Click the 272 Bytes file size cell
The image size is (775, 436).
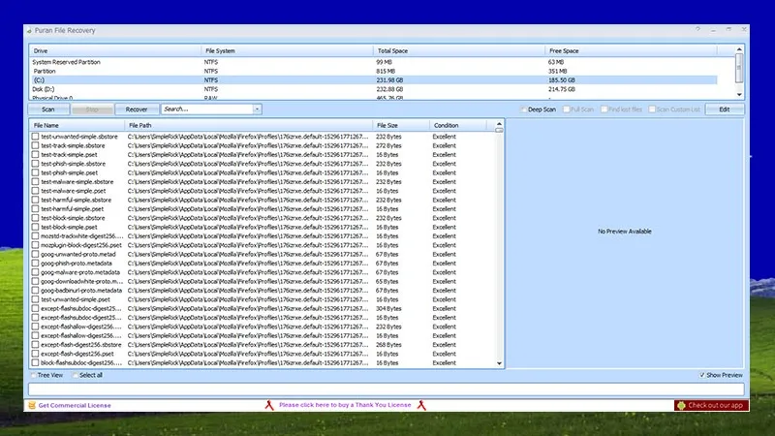pos(388,146)
